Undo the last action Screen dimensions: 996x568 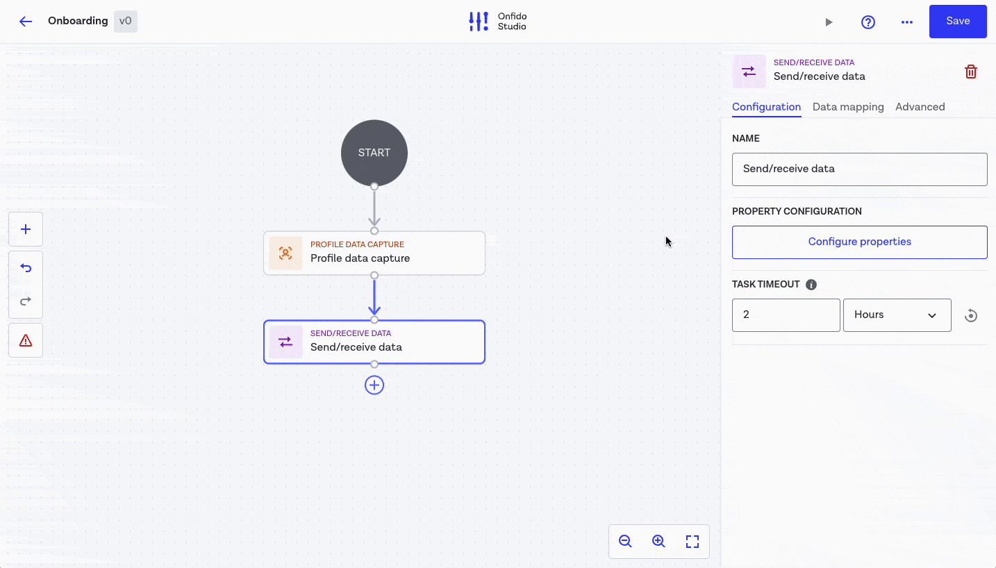[x=26, y=268]
